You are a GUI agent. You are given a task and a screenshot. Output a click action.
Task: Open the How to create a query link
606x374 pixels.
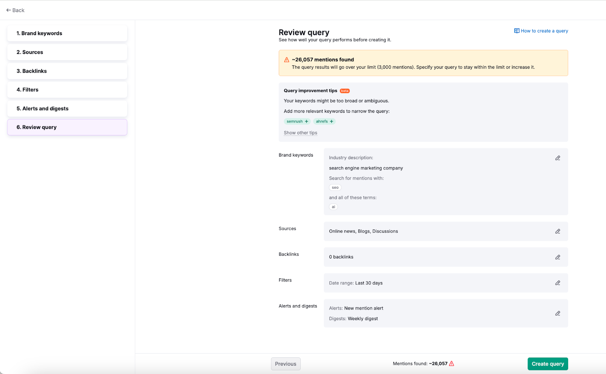coord(544,31)
